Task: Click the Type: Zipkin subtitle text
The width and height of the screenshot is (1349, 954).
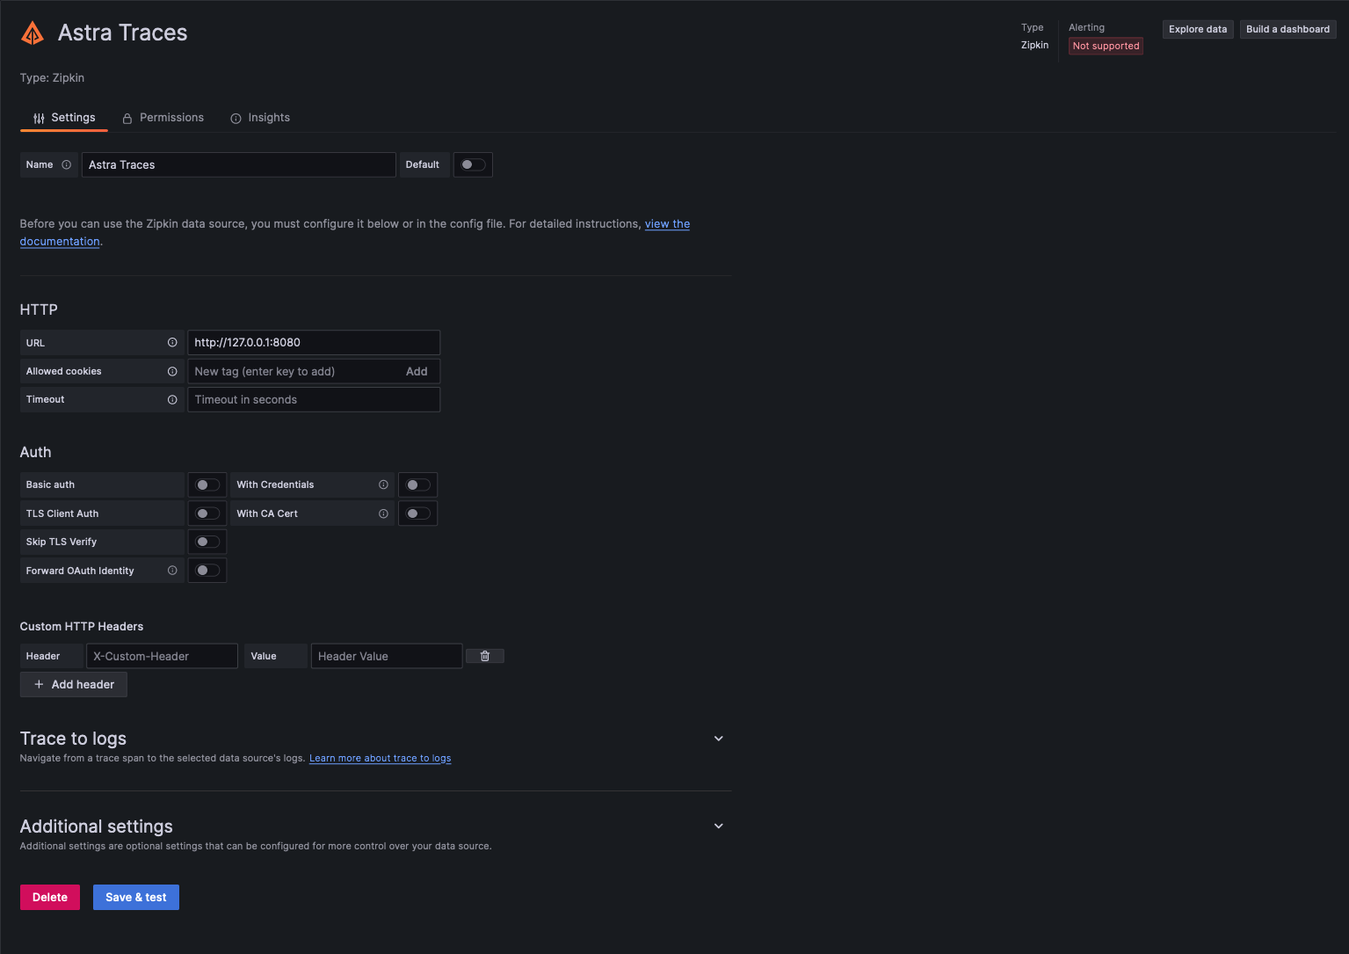Action: click(52, 77)
